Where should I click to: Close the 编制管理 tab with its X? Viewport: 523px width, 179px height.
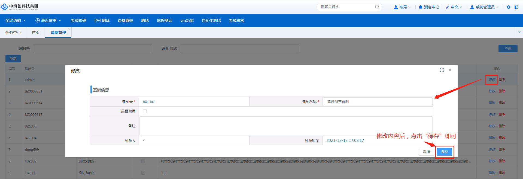point(69,29)
